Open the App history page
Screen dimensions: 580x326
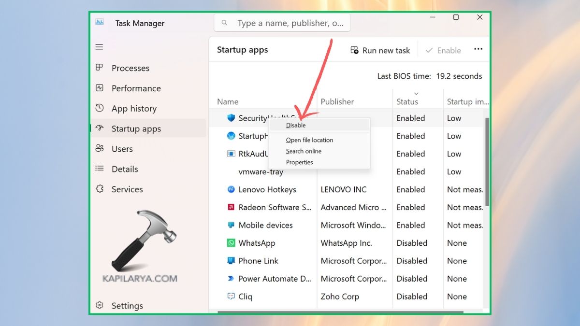148,109
